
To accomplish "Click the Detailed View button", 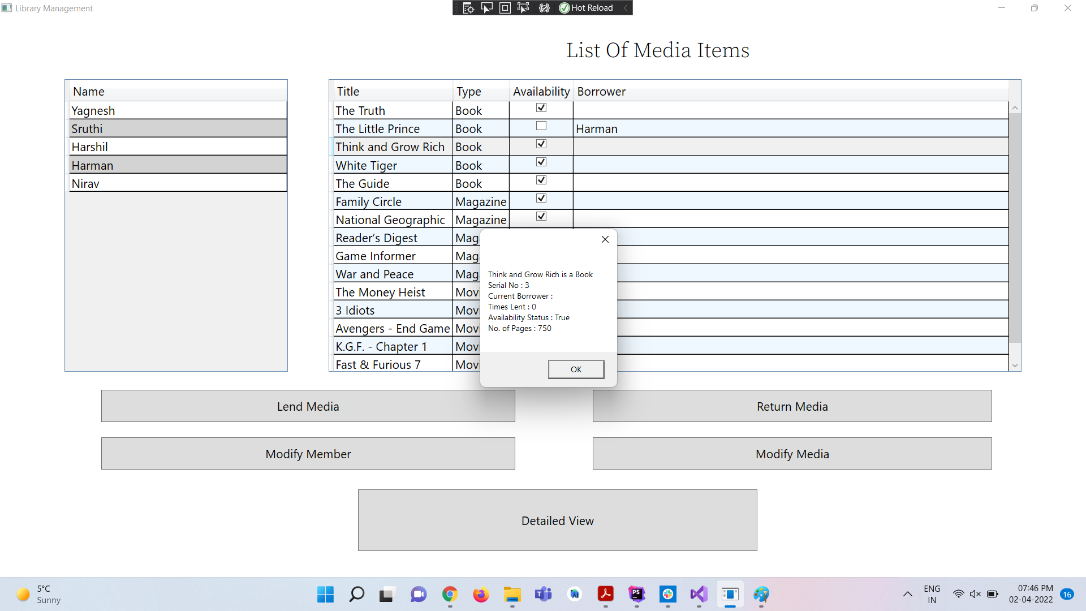I will (557, 520).
